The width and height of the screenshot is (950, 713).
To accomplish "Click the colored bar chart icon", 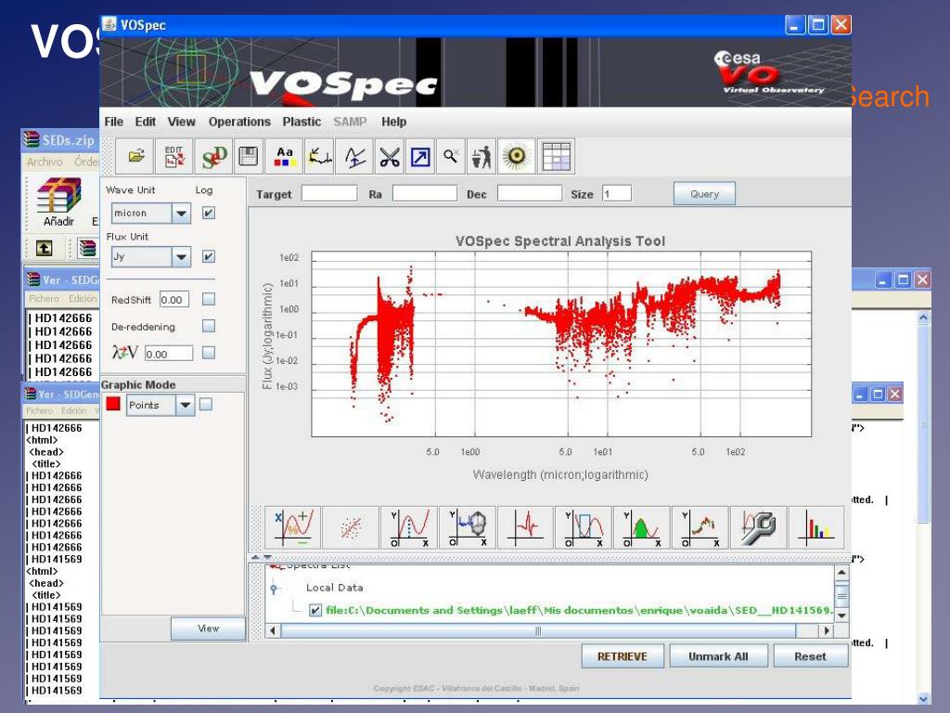I will point(816,527).
